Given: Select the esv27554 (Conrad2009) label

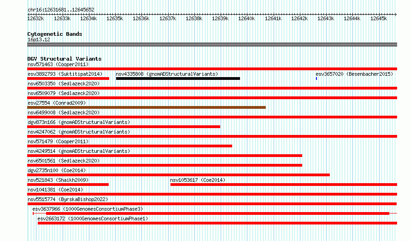Looking at the screenshot, I should 57,103.
